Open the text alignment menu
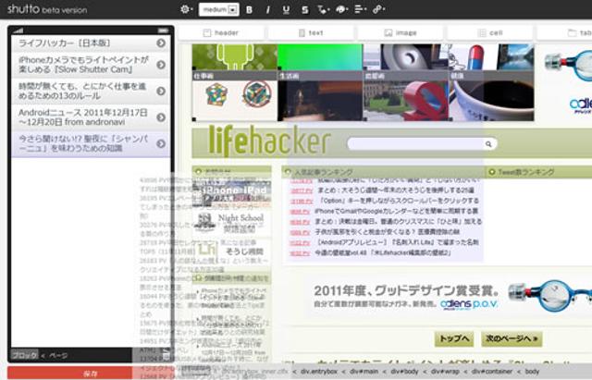The width and height of the screenshot is (592, 380). click(360, 10)
